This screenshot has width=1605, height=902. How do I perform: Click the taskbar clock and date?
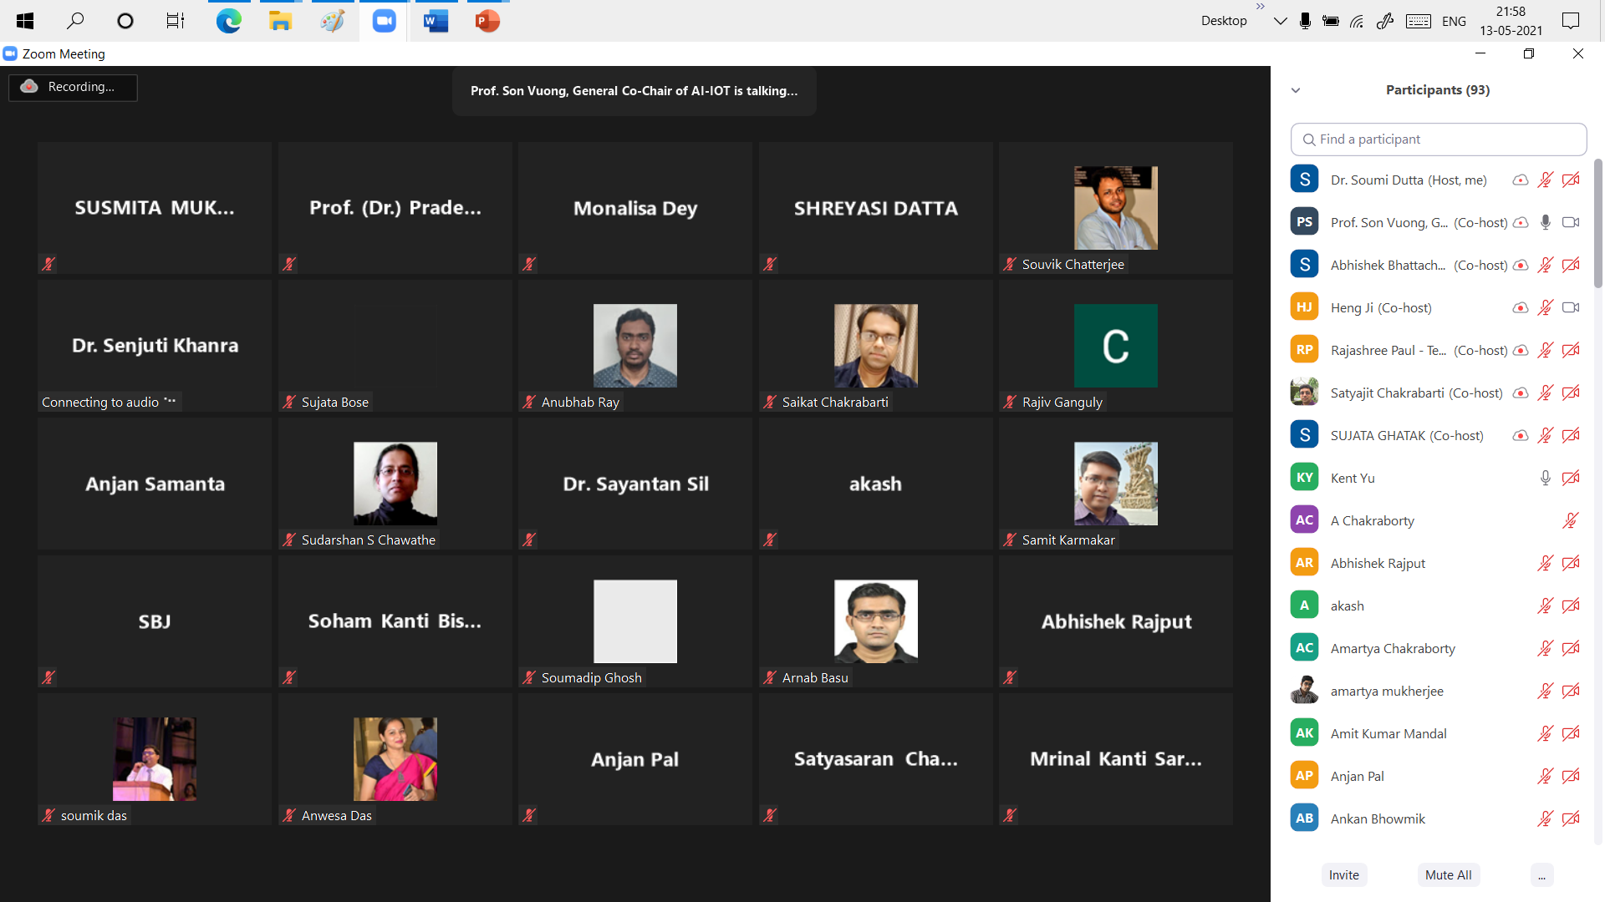[x=1511, y=21]
